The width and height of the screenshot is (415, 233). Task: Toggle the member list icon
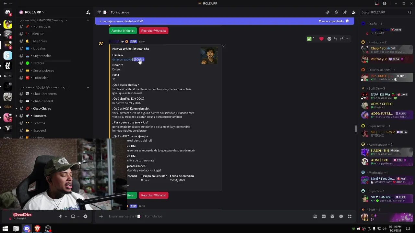[x=353, y=12]
